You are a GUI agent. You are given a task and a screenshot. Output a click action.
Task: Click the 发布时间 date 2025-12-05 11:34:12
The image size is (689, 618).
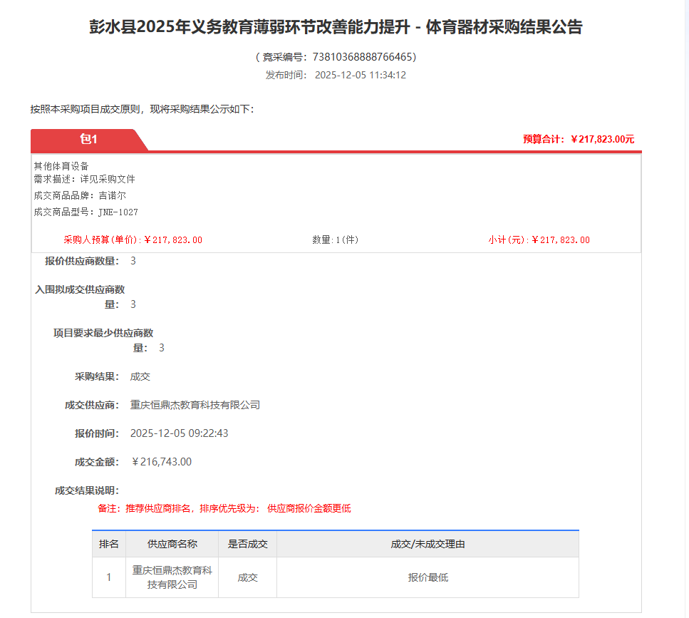[x=360, y=75]
